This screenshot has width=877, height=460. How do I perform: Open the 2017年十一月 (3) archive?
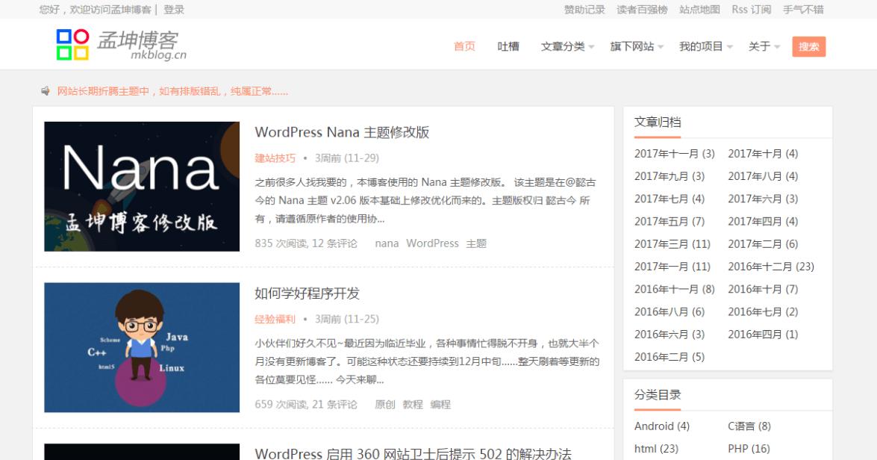point(675,153)
